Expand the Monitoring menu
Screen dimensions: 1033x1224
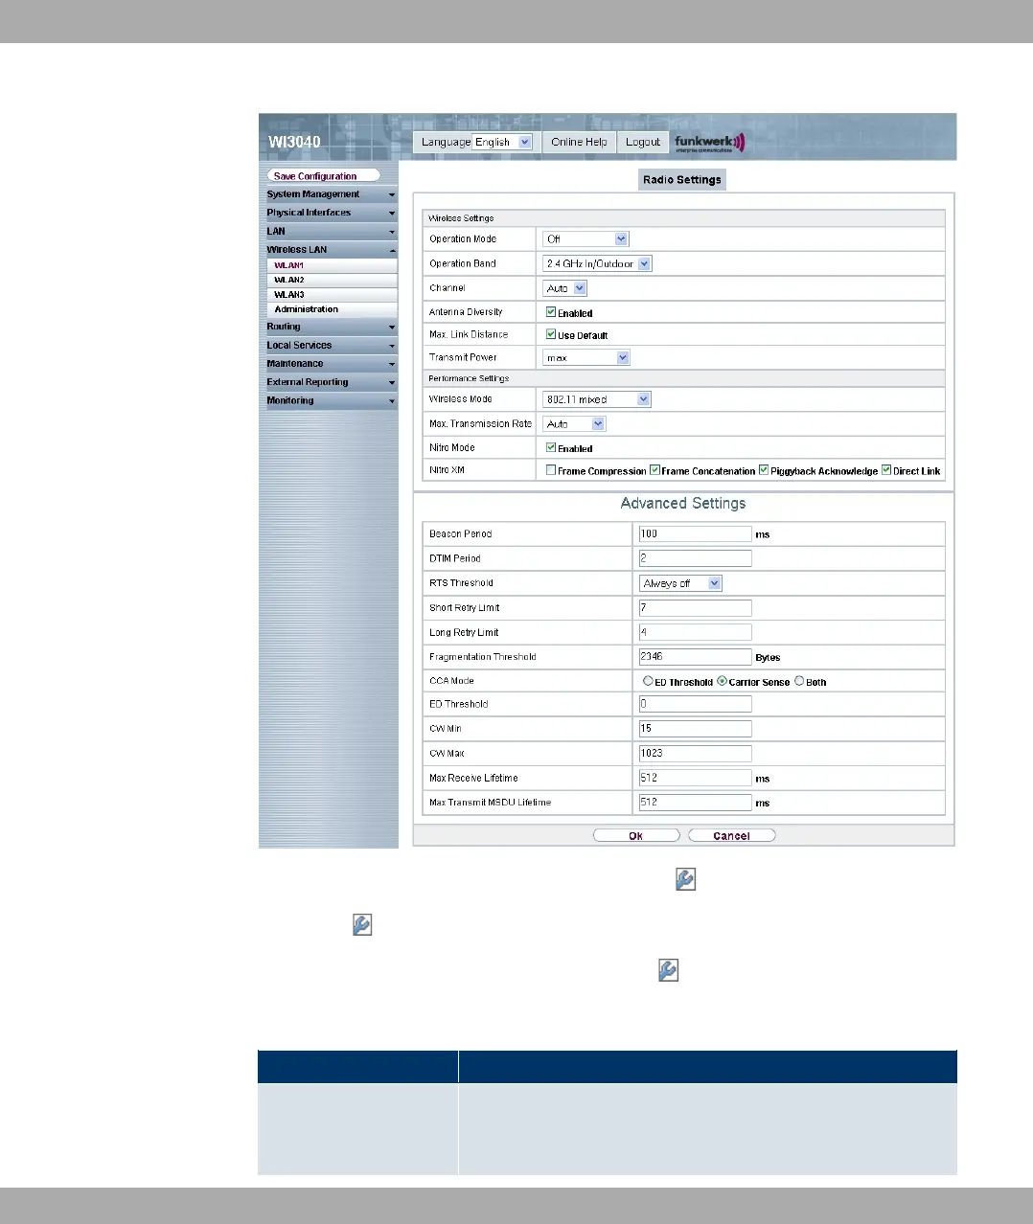point(331,401)
